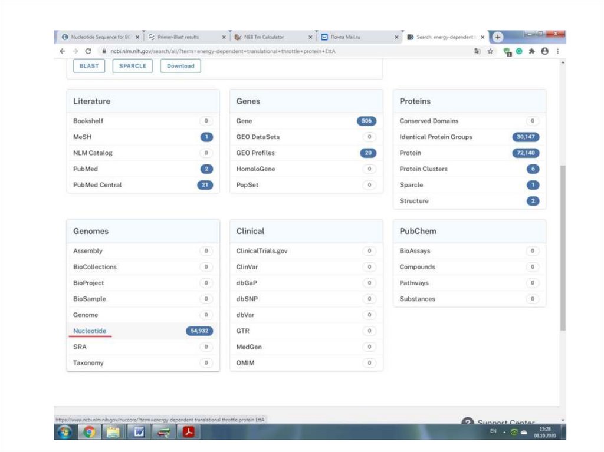604x452 pixels.
Task: Switch to Primer-Blast results tab
Action: 187,37
